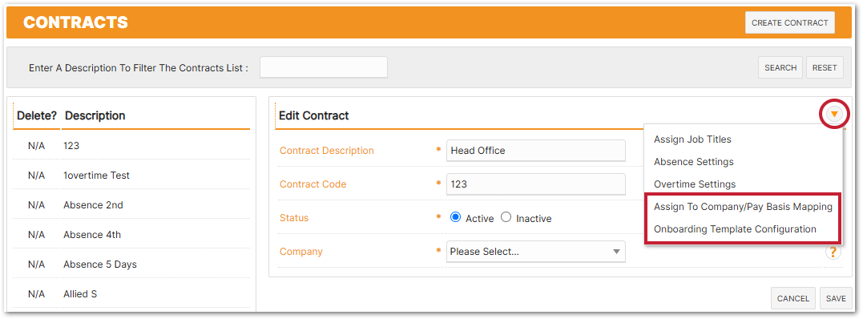Open the Edit Contract orange arrow menu
The image size is (863, 319).
(835, 114)
